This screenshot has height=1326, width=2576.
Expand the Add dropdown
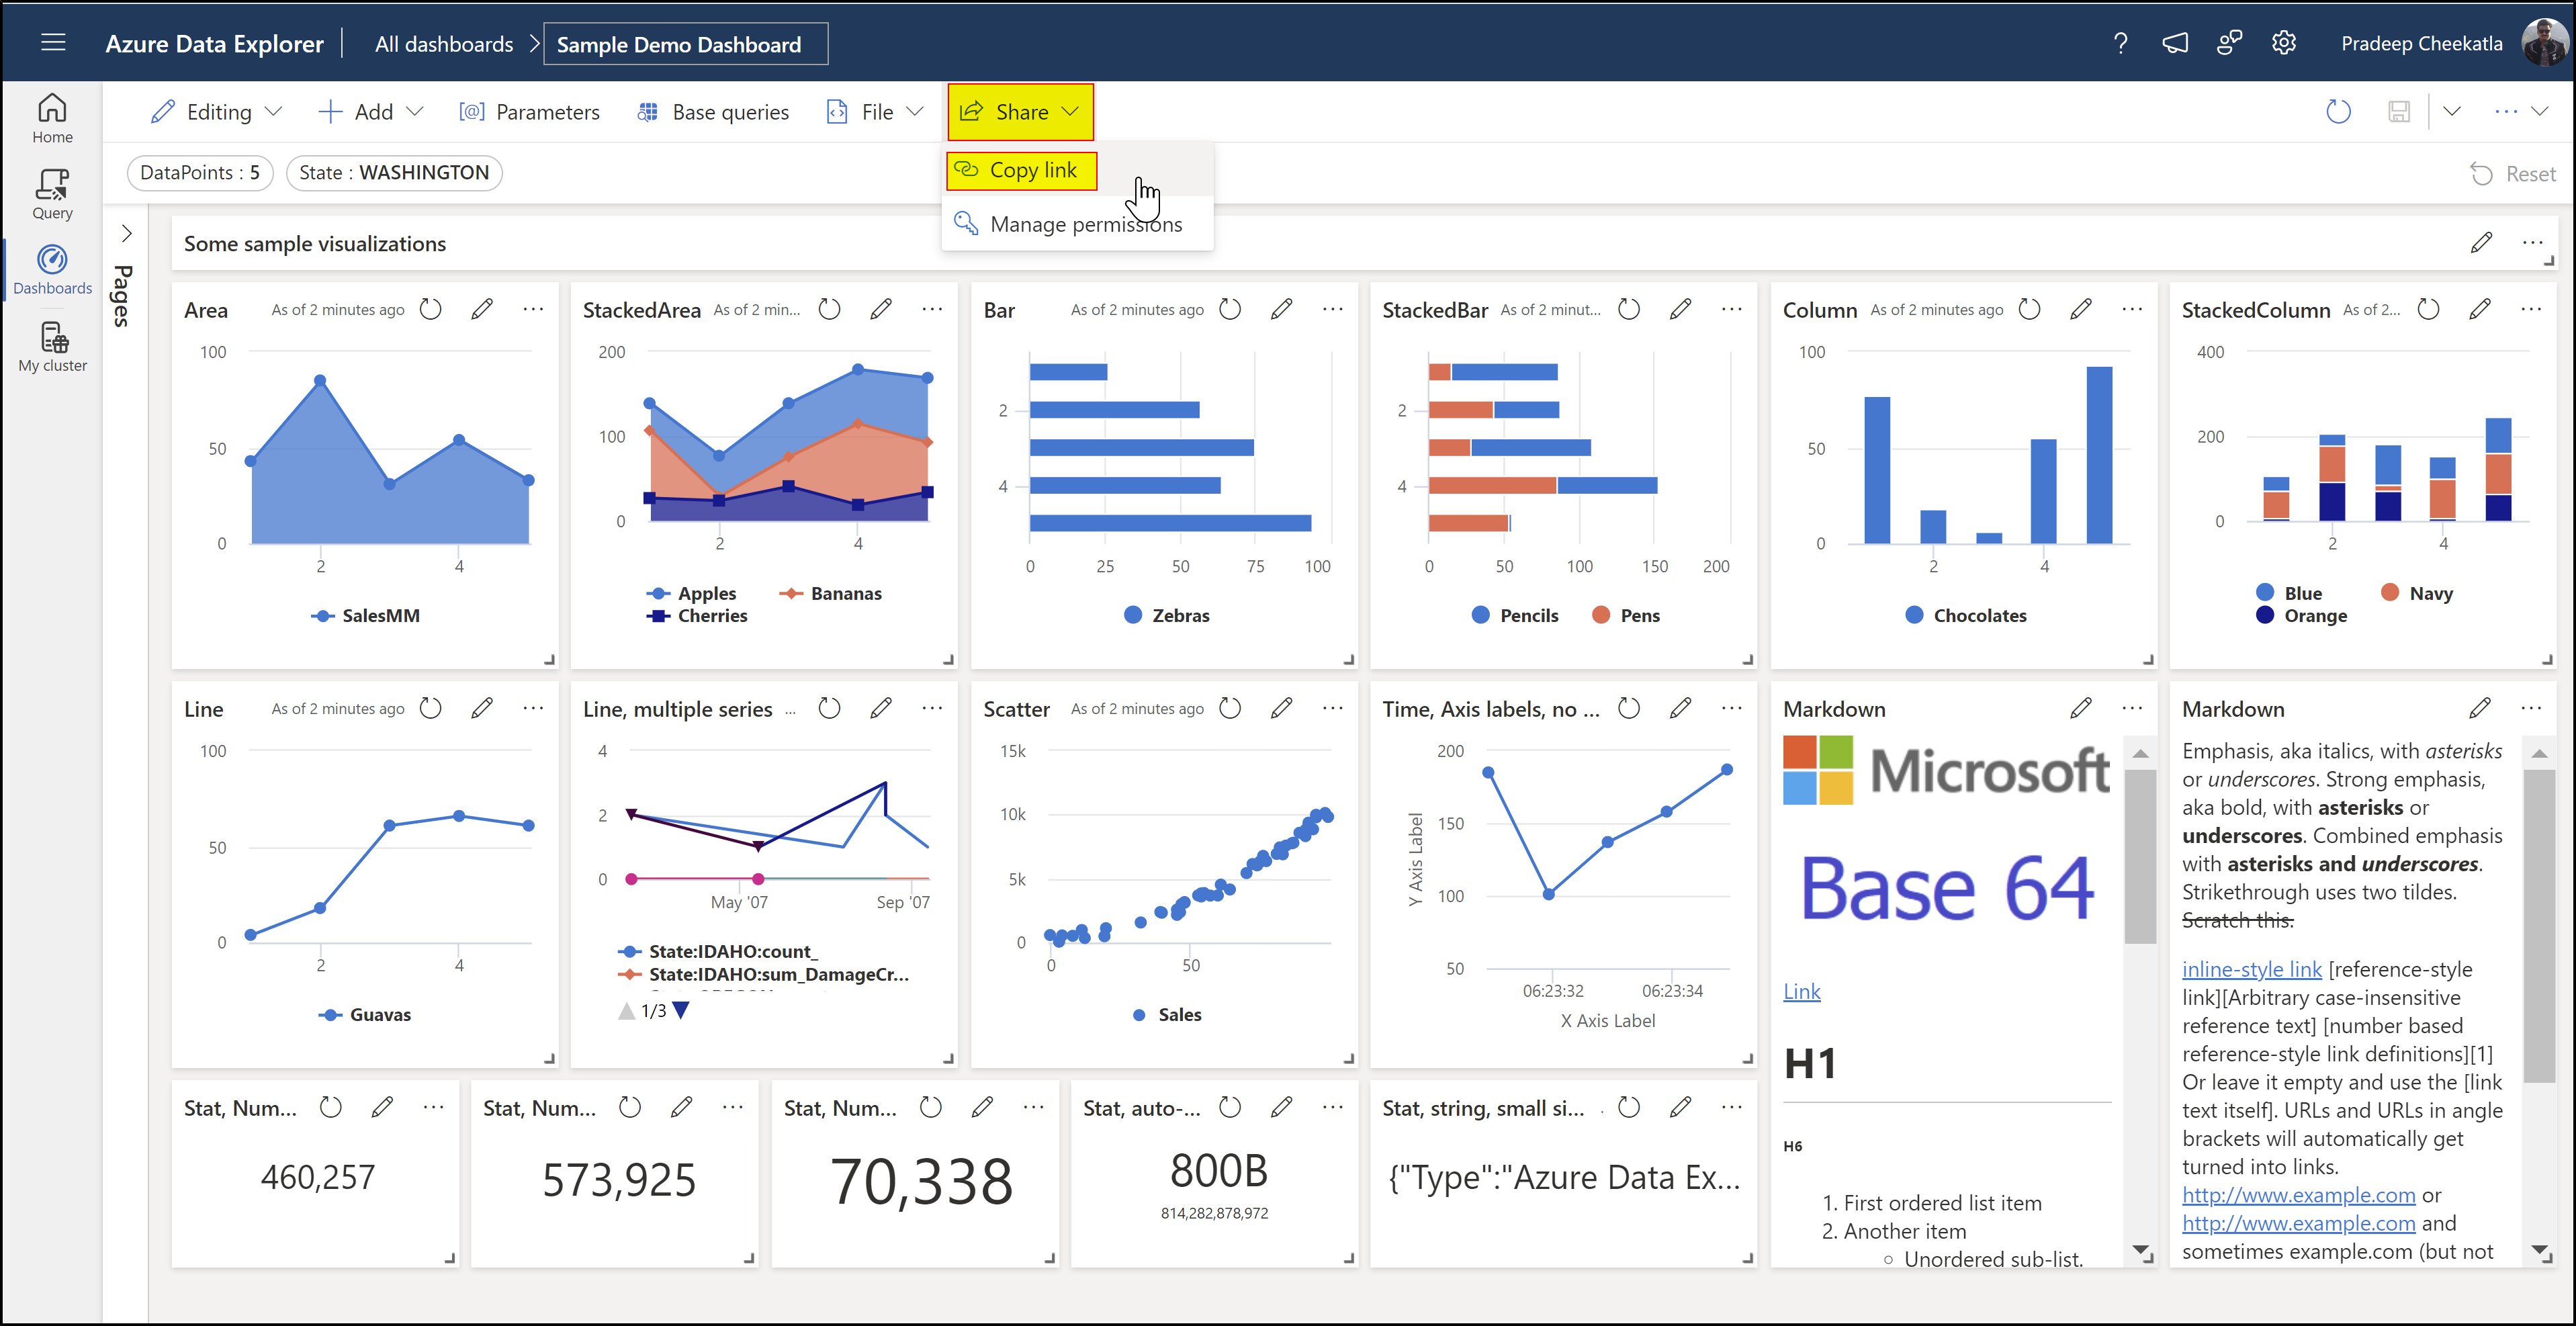click(370, 112)
